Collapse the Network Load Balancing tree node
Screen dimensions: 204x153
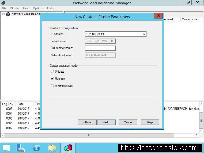pyautogui.click(x=3, y=14)
